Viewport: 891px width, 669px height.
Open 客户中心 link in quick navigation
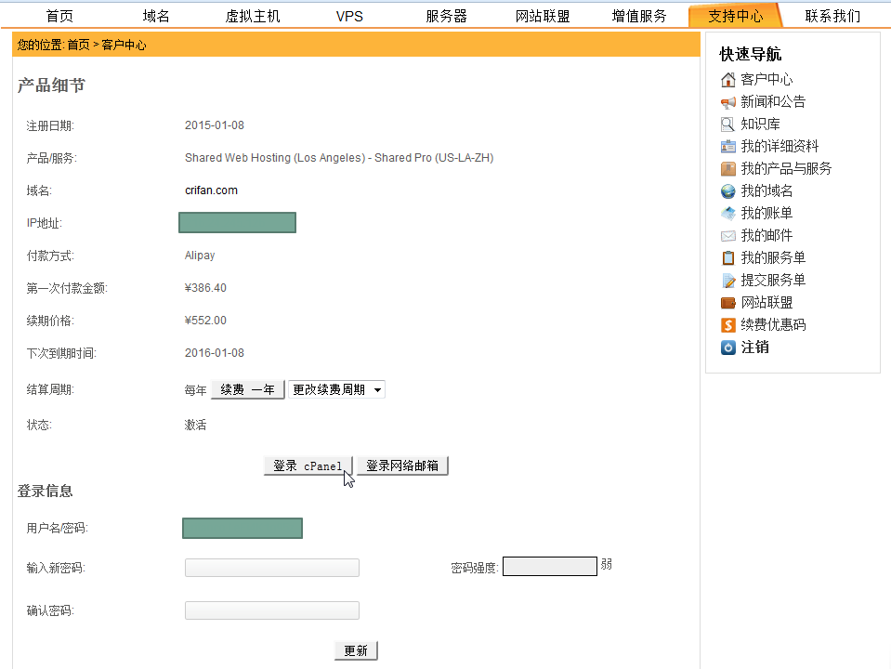point(767,79)
